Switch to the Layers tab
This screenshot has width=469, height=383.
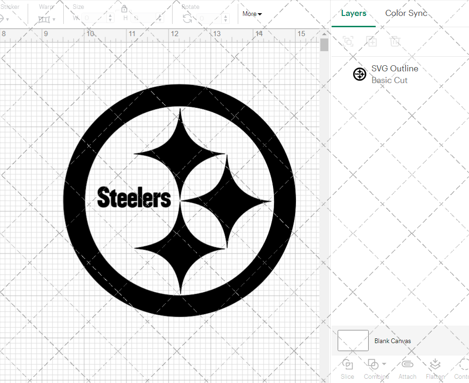tap(354, 13)
